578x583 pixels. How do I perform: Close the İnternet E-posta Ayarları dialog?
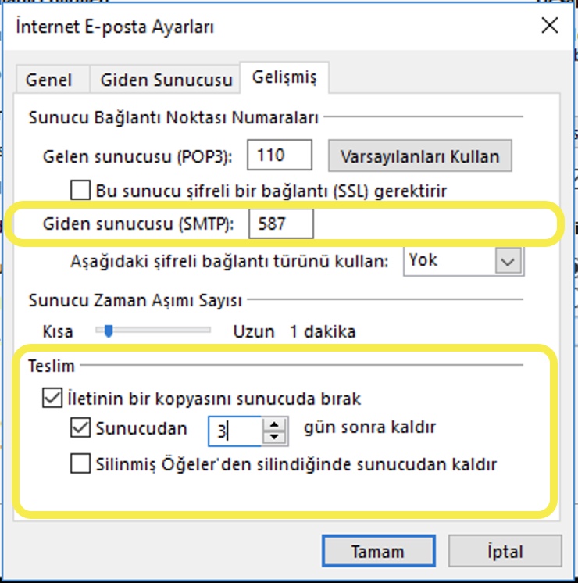[550, 26]
